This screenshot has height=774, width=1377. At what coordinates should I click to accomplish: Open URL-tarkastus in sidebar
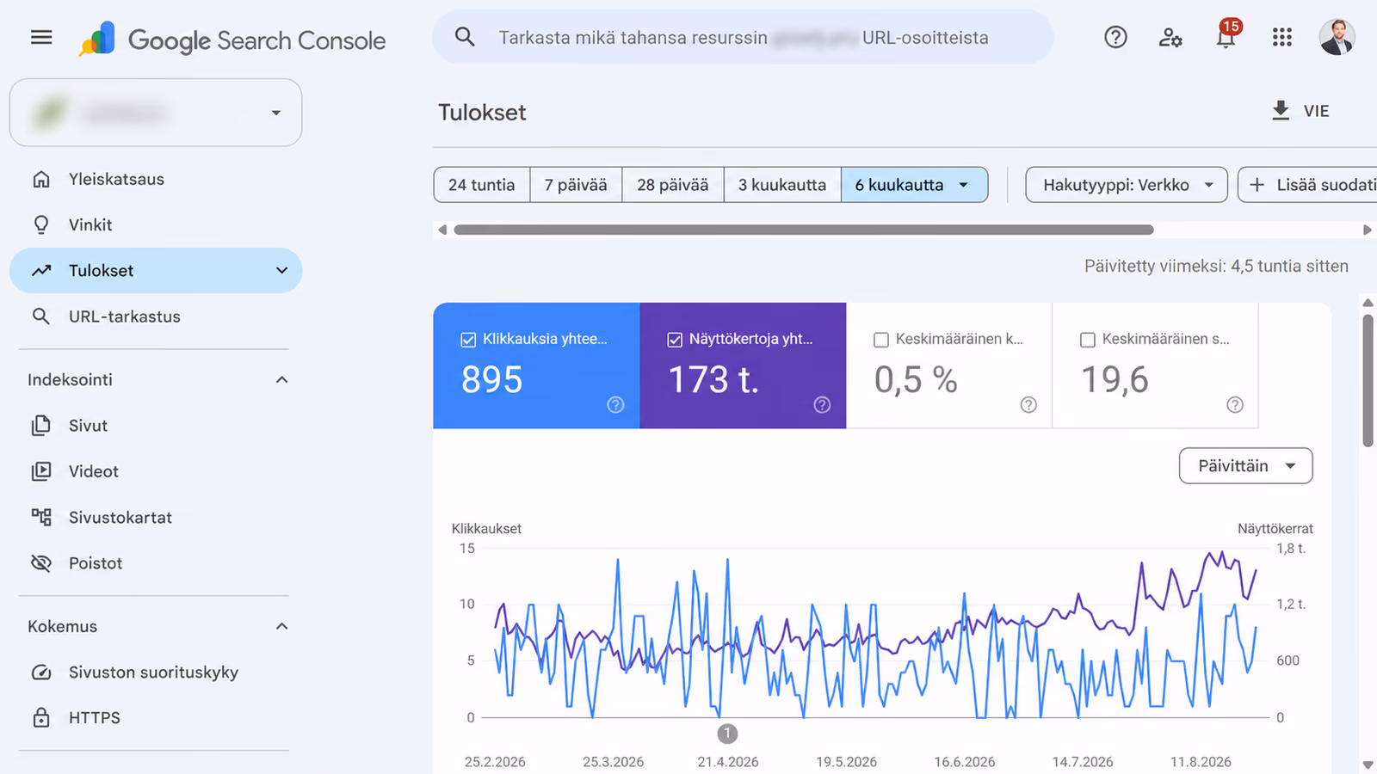pos(156,316)
